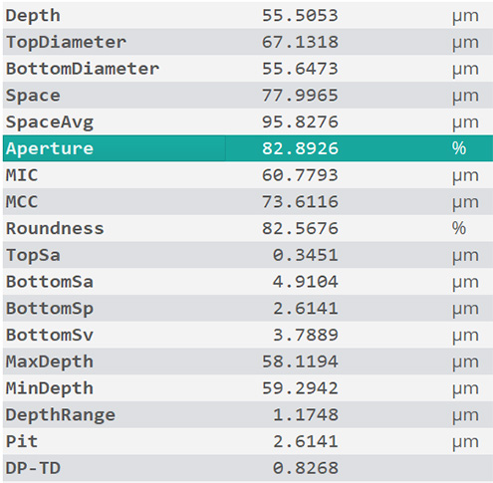Screen dimensions: 493x483
Task: Click the DepthRange value 1.1748
Action: pyautogui.click(x=306, y=415)
